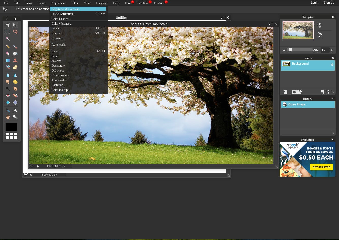The height and width of the screenshot is (240, 339).
Task: Open the Filter menu
Action: pyautogui.click(x=75, y=3)
